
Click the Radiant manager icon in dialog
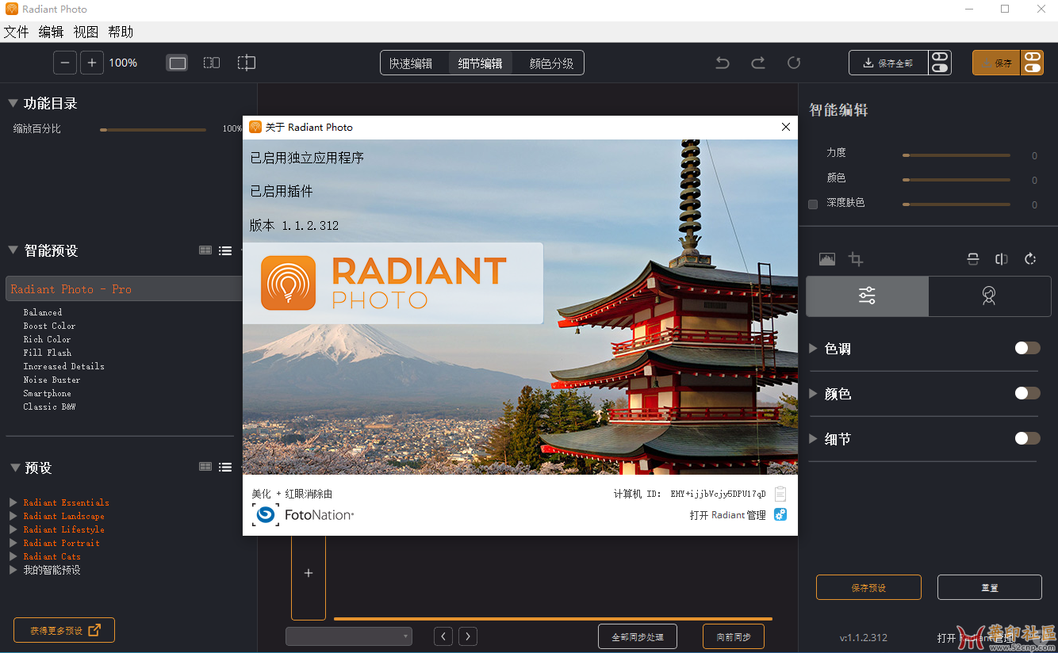(x=780, y=515)
